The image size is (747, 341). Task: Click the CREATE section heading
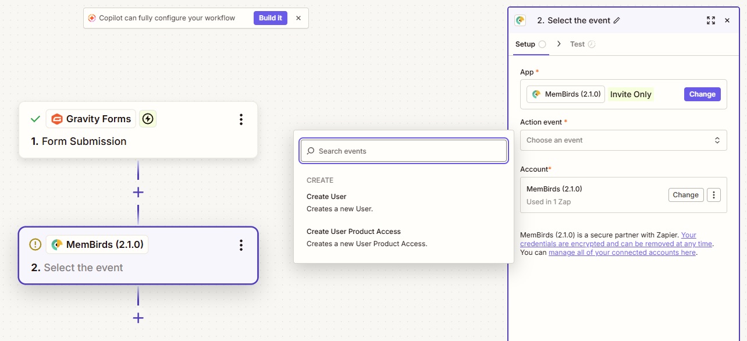pyautogui.click(x=320, y=180)
